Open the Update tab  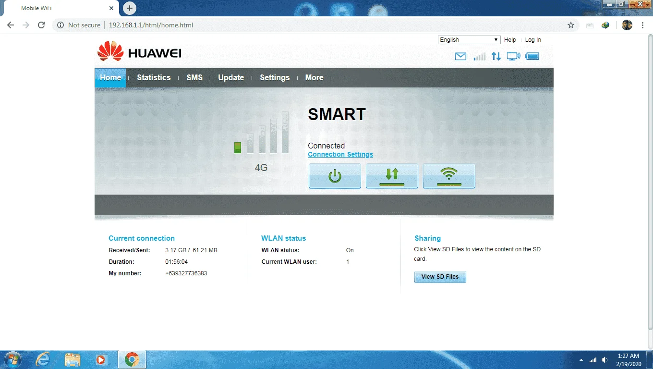[231, 77]
